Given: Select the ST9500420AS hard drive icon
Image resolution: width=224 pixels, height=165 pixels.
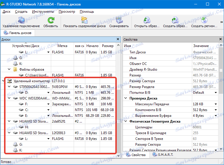Looking at the screenshot, I should click(x=16, y=87).
